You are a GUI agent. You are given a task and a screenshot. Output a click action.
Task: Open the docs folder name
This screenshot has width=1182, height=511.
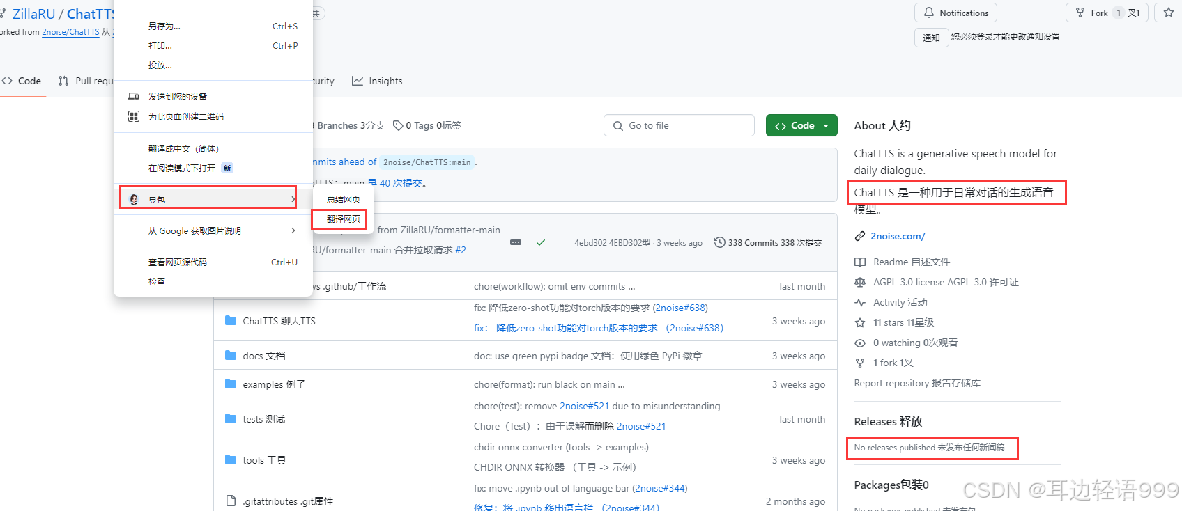point(263,356)
